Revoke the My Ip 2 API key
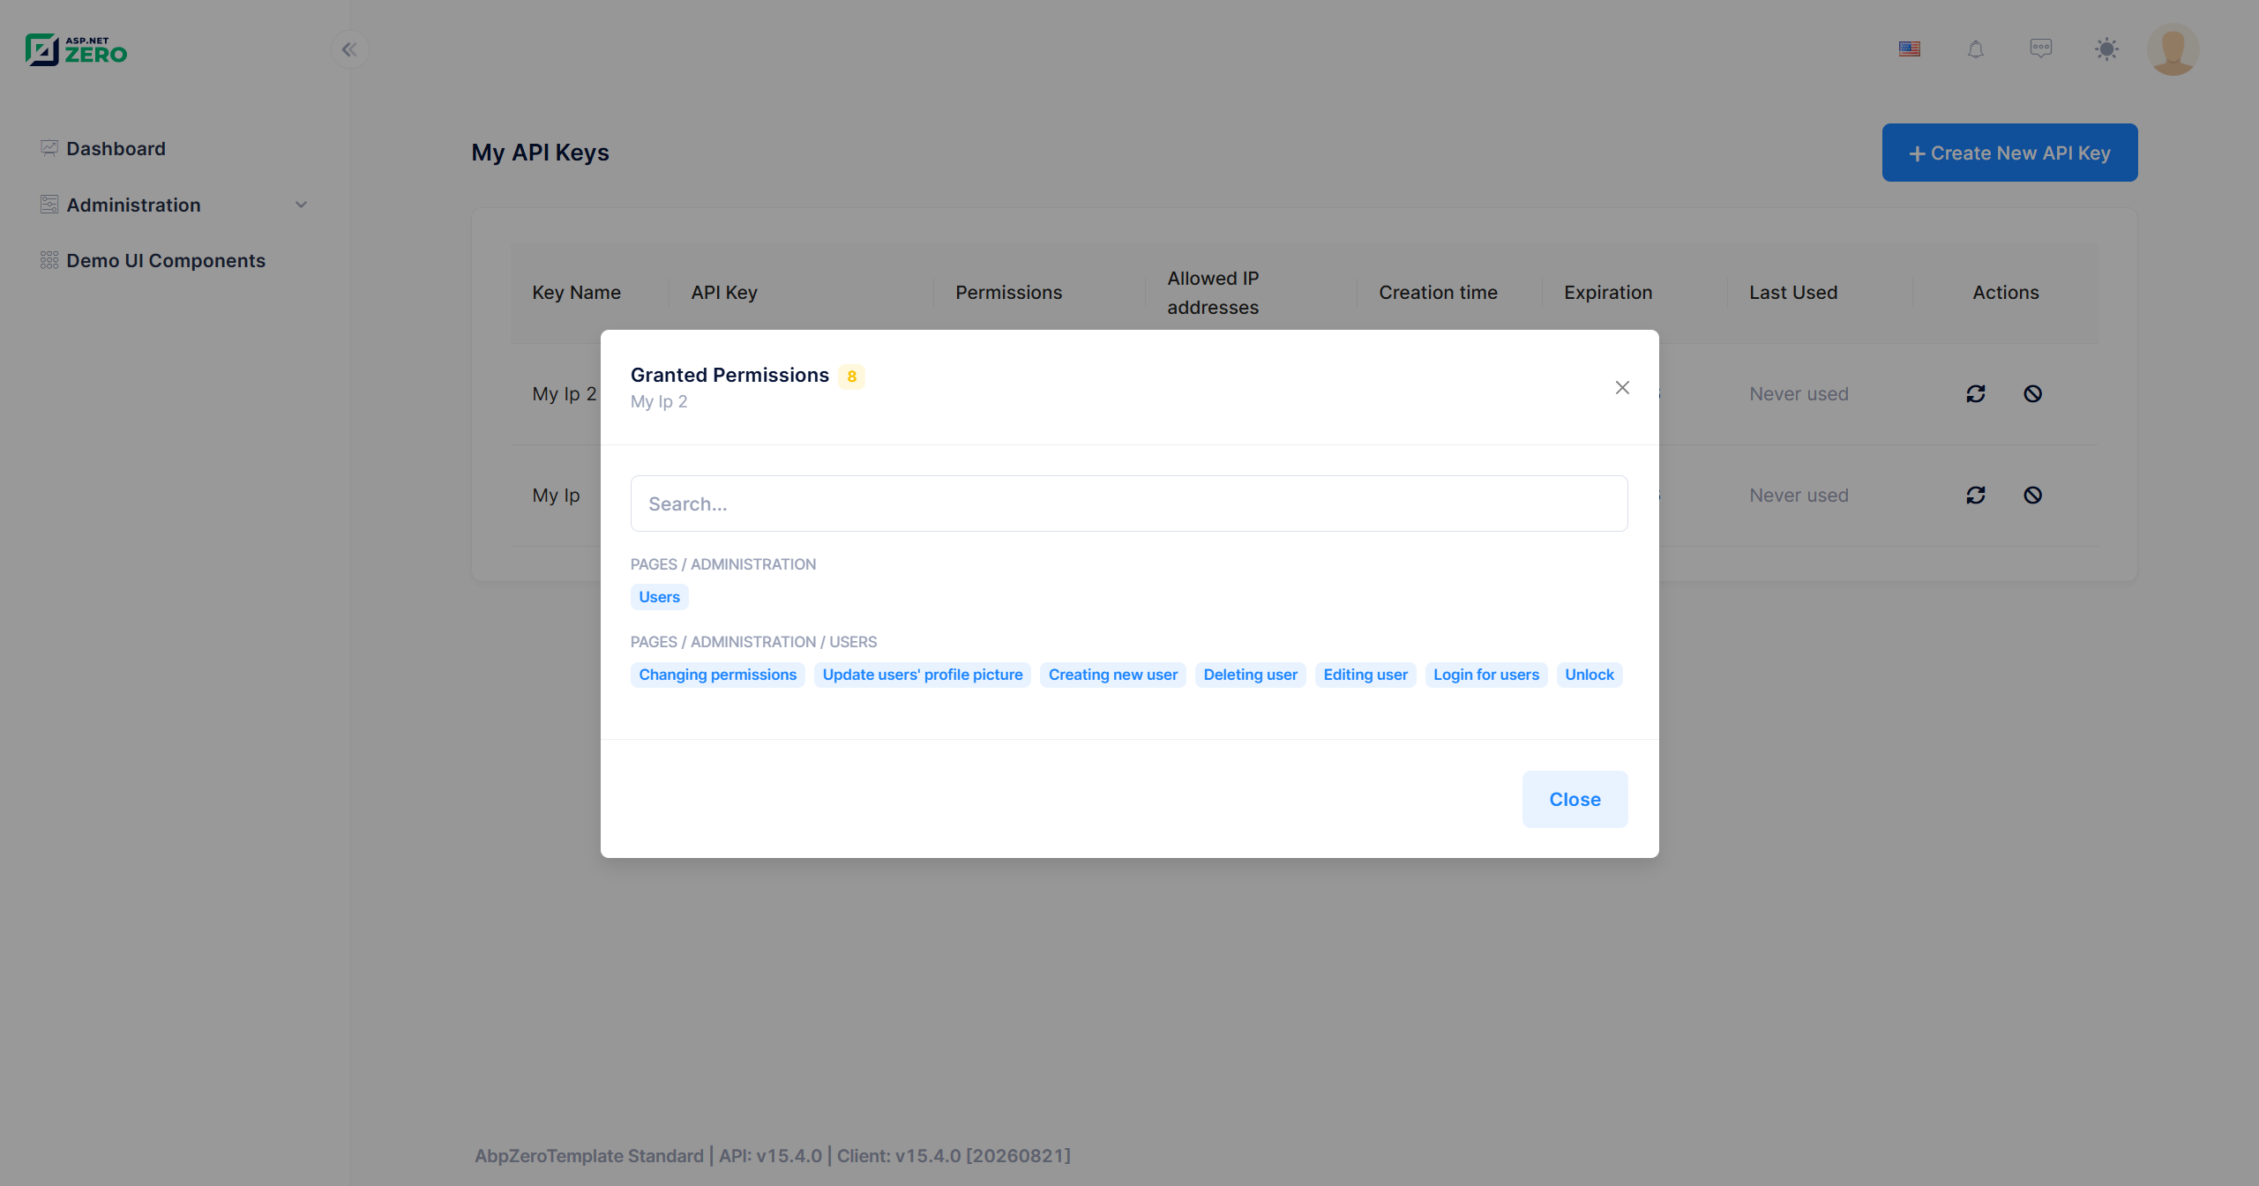Image resolution: width=2259 pixels, height=1186 pixels. (2032, 393)
